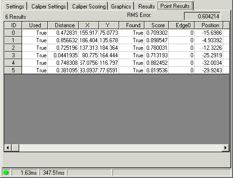Select Y cell 135.678
Viewport: 233px width, 178px height.
[x=109, y=40]
